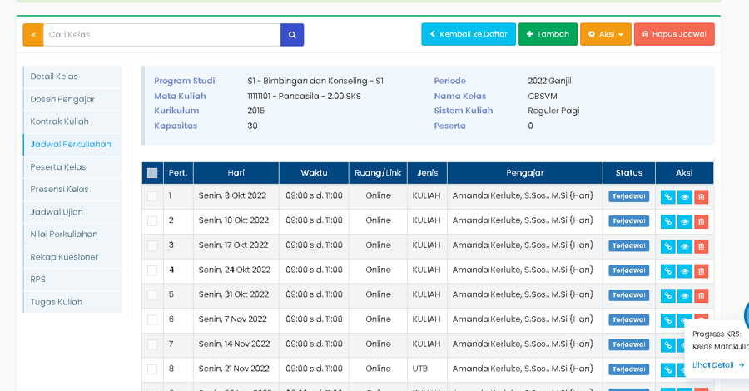Open the Aksi dropdown menu
The height and width of the screenshot is (391, 749).
[x=605, y=35]
